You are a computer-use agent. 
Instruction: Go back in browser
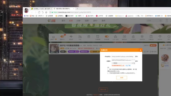point(32,12)
